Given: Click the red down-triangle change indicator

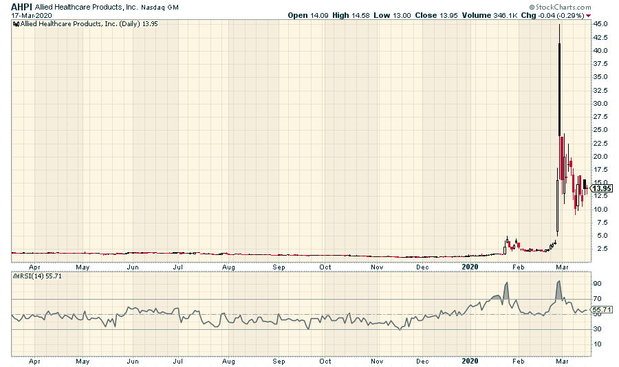Looking at the screenshot, I should coord(589,16).
